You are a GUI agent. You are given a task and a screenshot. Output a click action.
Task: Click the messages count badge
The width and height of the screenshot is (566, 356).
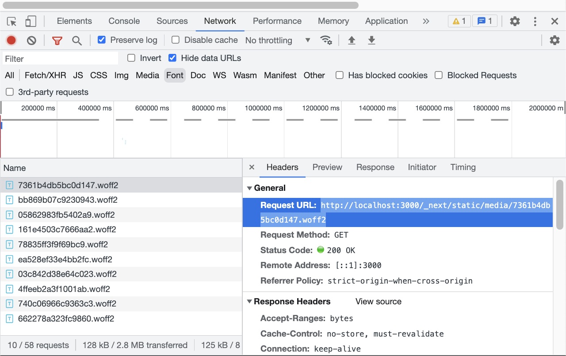pyautogui.click(x=485, y=21)
